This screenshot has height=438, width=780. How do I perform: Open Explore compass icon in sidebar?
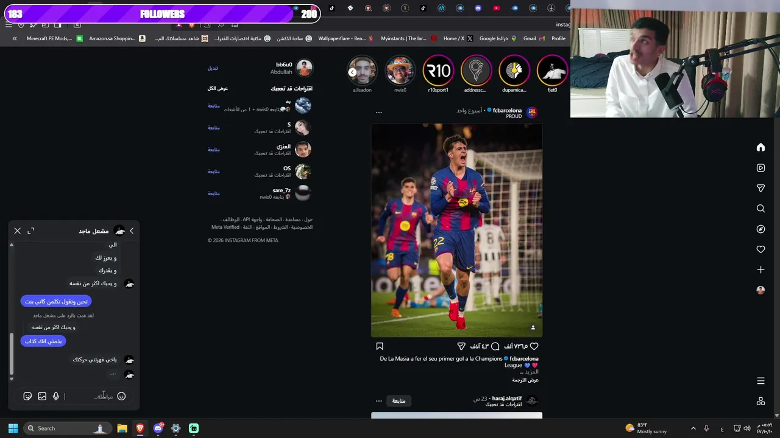coord(760,229)
